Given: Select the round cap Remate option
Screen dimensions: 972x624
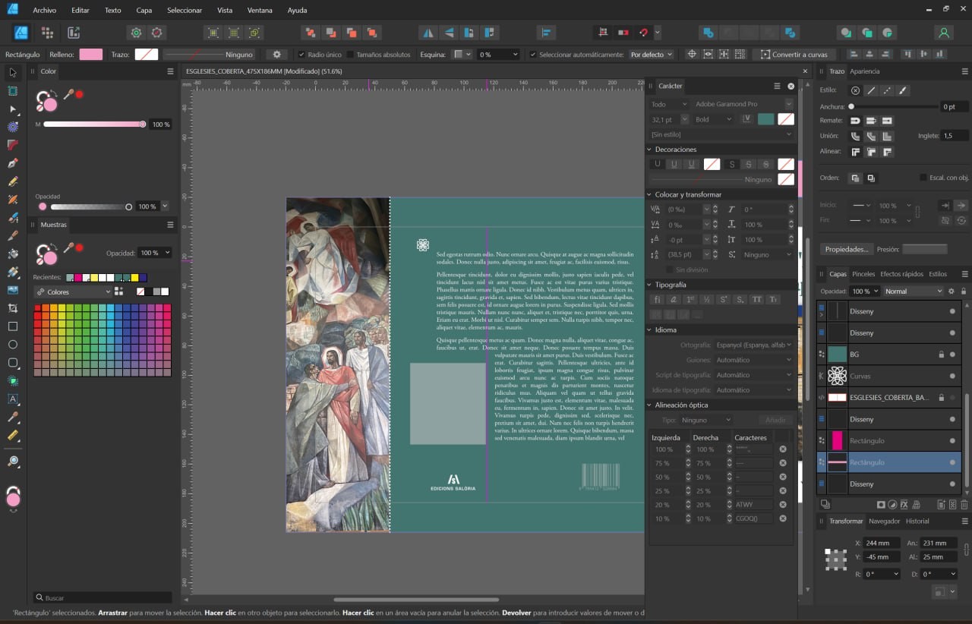Looking at the screenshot, I should 855,121.
